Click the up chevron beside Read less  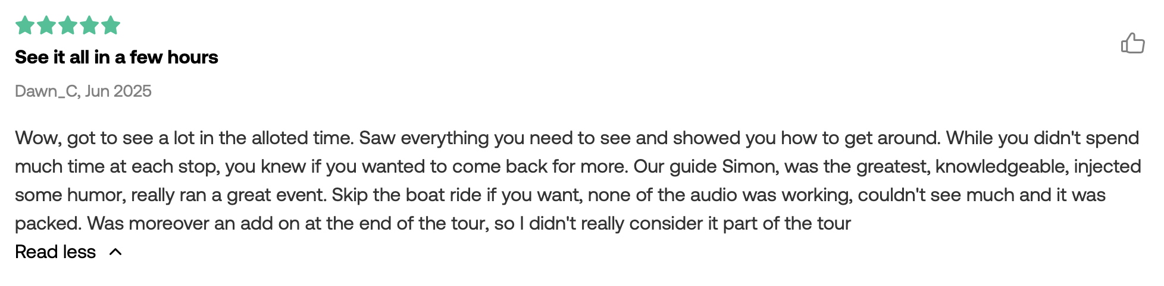pos(115,252)
